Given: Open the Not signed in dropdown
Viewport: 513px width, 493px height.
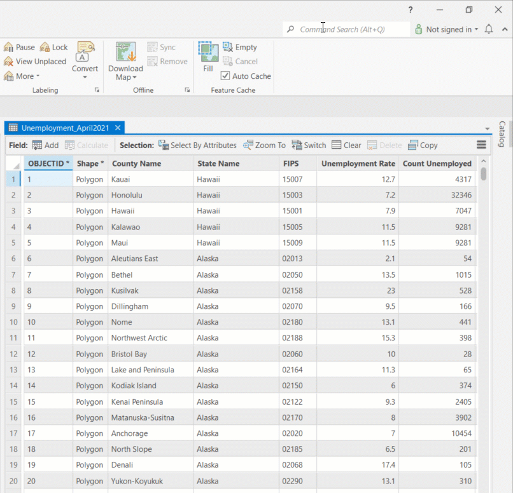Looking at the screenshot, I should (x=447, y=29).
